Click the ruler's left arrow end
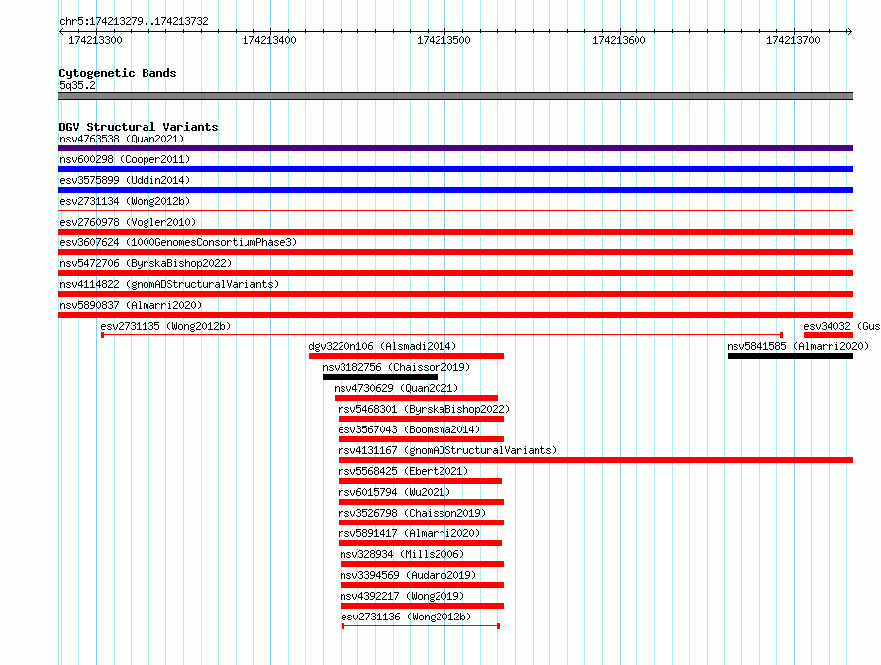This screenshot has width=881, height=665. 61,32
